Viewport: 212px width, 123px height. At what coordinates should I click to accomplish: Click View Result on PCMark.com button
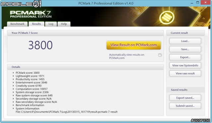pyautogui.click(x=133, y=45)
